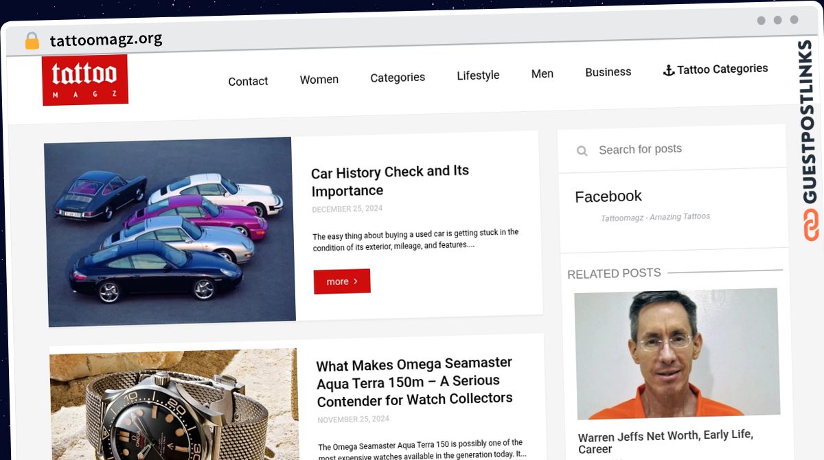This screenshot has height=460, width=824.
Task: Click the Tattoo Magz logo
Action: coord(85,80)
